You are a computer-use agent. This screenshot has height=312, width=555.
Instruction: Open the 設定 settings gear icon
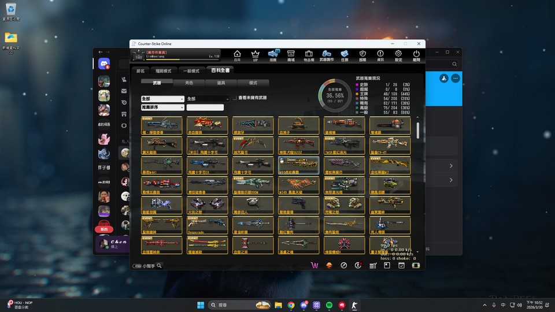tap(398, 55)
